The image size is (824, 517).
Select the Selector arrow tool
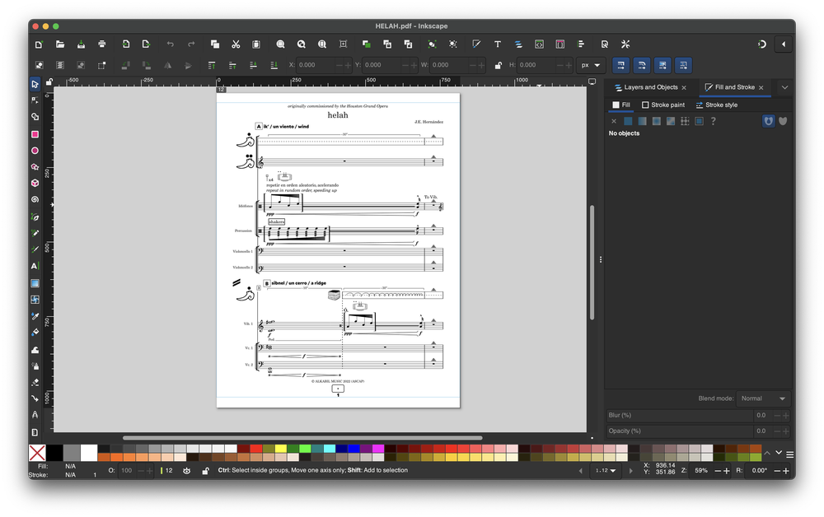click(35, 84)
